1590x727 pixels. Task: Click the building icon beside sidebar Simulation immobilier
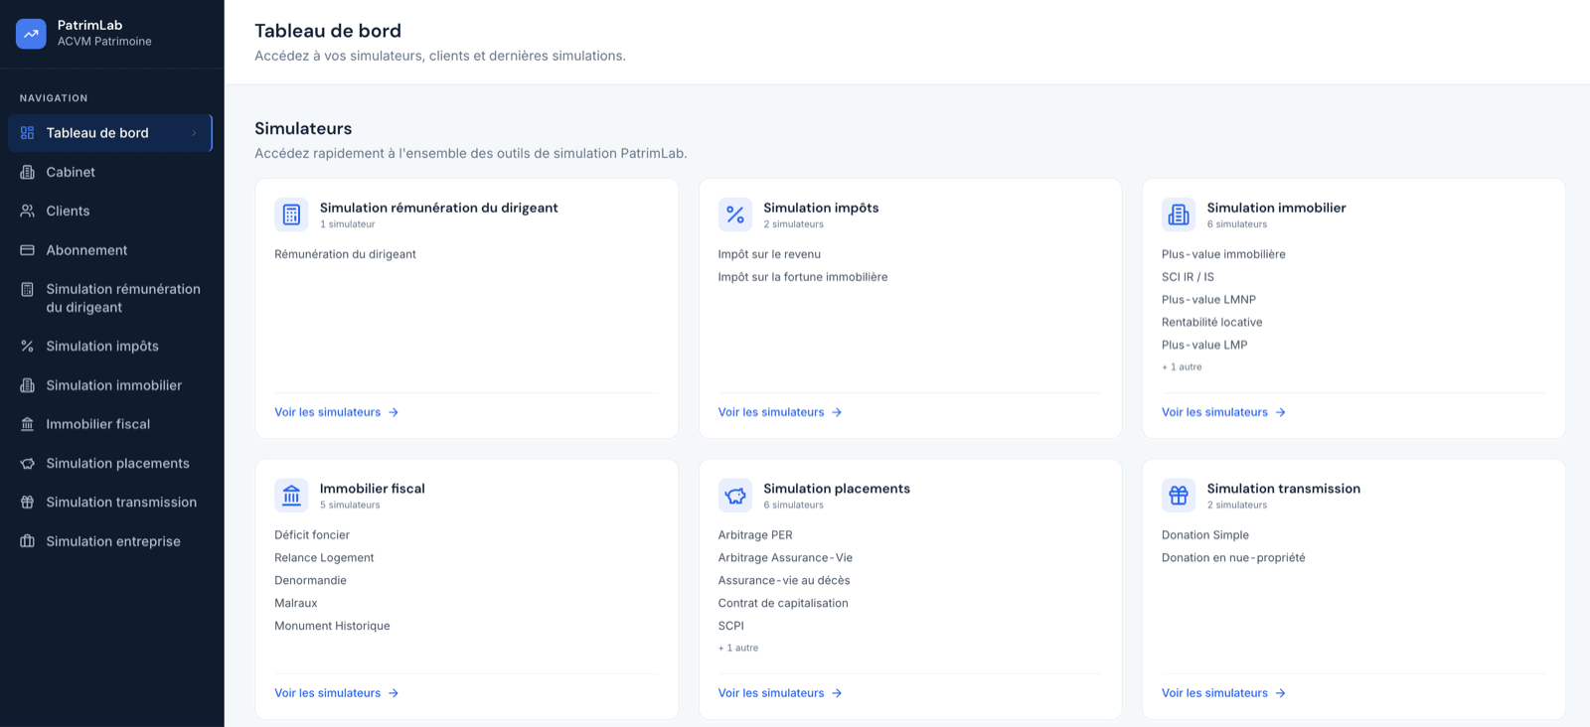pos(28,385)
